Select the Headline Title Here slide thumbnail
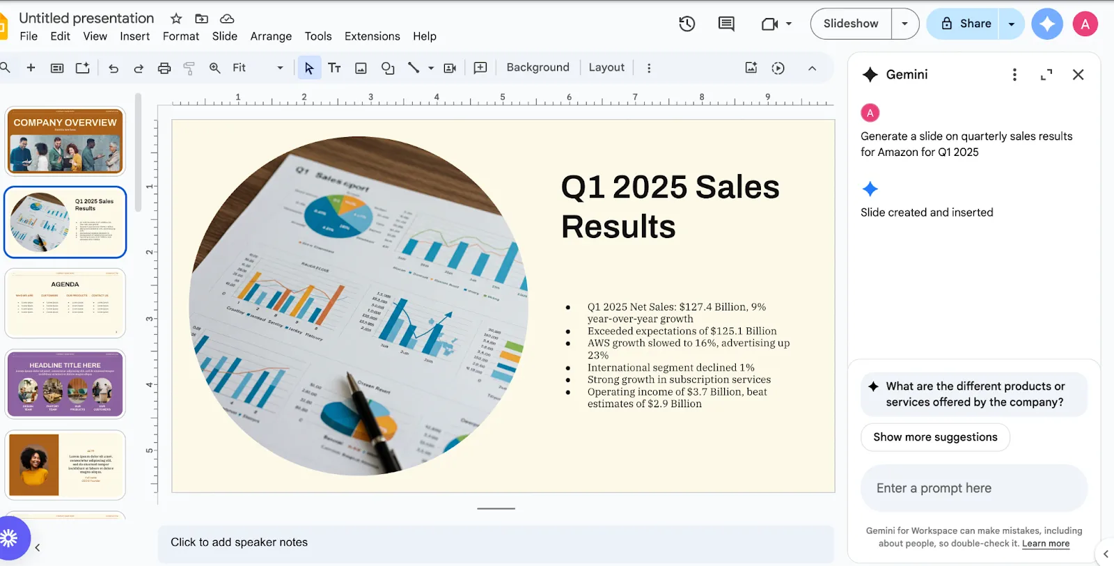The image size is (1114, 566). (x=65, y=384)
